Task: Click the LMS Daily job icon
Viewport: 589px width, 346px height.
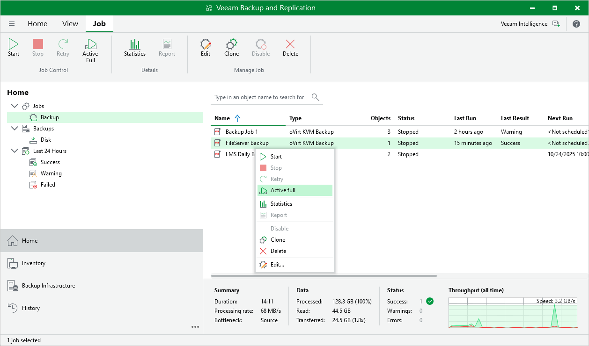Action: pos(218,154)
